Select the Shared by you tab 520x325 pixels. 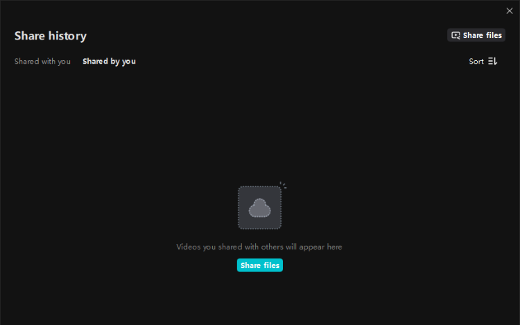[109, 61]
